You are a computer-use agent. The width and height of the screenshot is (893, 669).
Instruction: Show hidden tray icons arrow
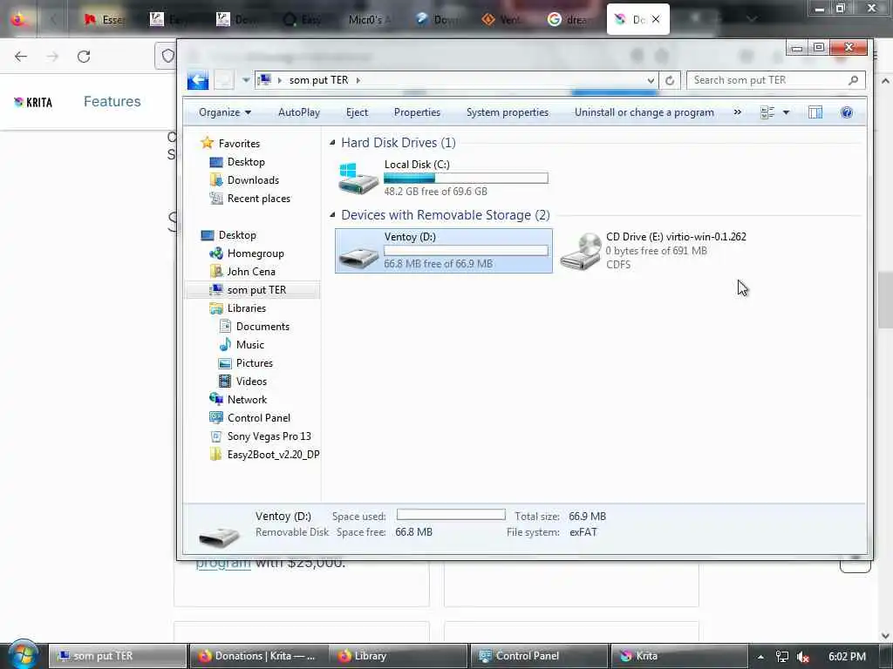(x=760, y=657)
